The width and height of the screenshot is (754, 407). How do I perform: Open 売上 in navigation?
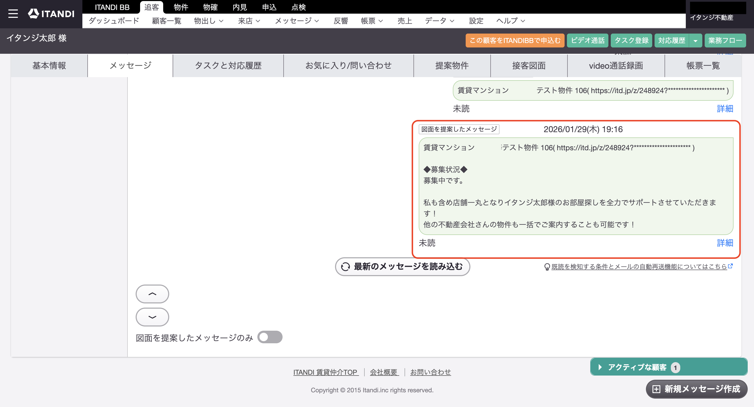pos(405,21)
